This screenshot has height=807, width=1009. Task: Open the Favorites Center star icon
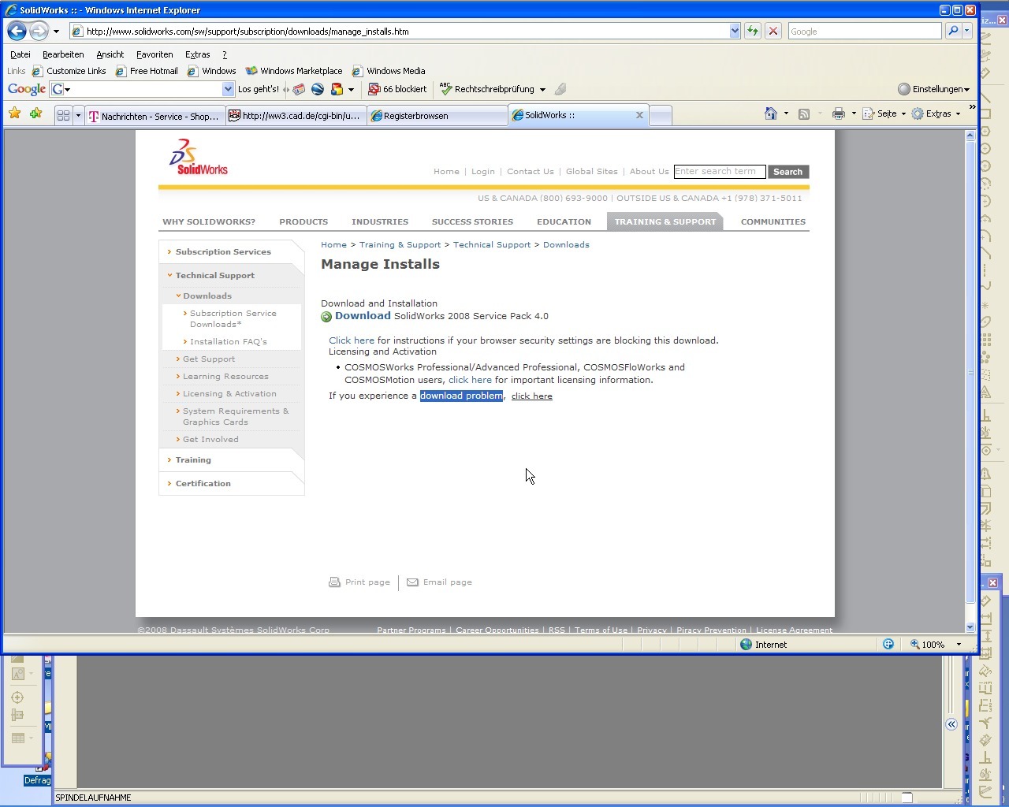tap(14, 114)
